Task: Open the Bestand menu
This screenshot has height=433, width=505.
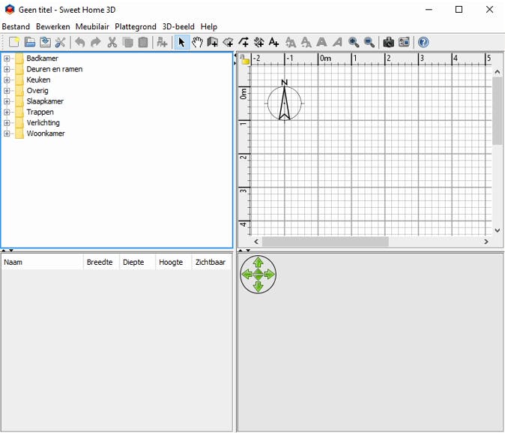Action: [x=16, y=26]
